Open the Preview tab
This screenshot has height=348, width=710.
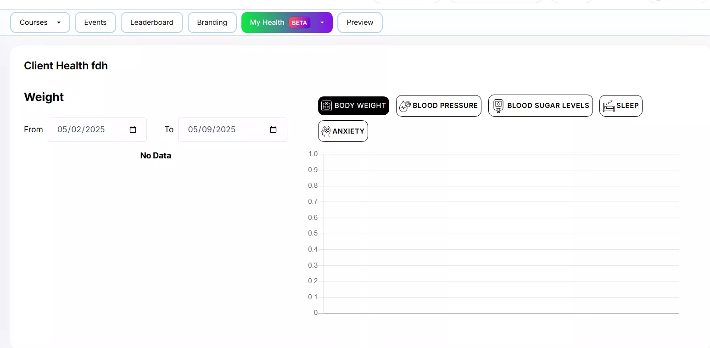(x=360, y=22)
